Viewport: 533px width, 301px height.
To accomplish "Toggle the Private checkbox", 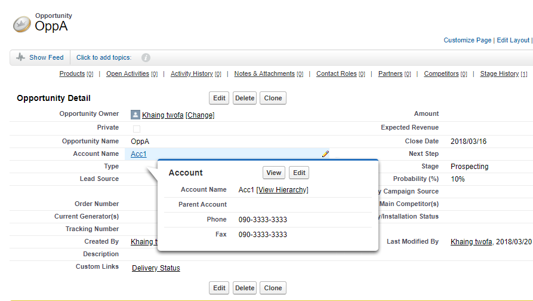I will pyautogui.click(x=137, y=128).
